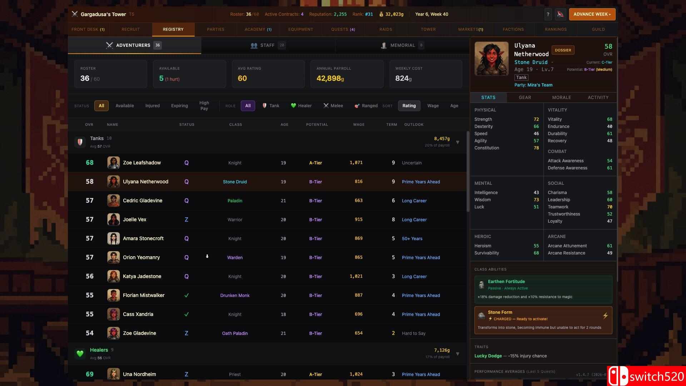The image size is (686, 386).
Task: Click the Tanks shield group icon
Action: 80,142
